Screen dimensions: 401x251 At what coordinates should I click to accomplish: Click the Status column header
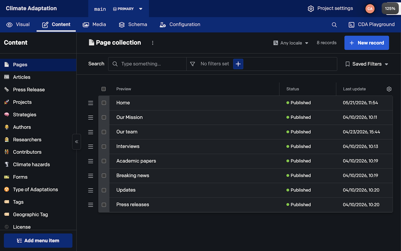[293, 89]
